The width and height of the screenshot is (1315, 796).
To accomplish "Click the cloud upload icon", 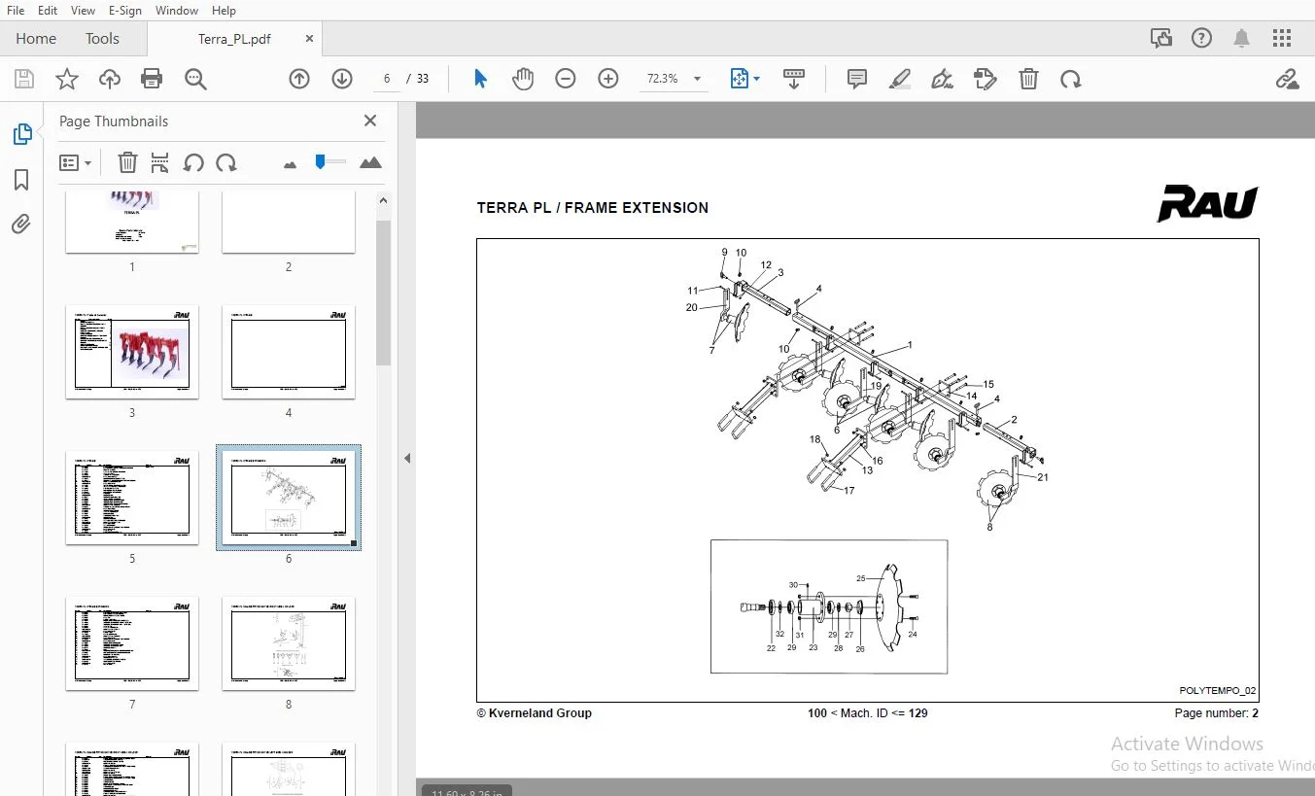I will point(110,79).
